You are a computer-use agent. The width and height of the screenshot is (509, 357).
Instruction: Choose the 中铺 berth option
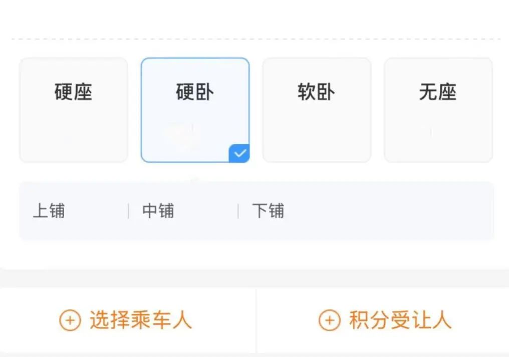(x=158, y=211)
